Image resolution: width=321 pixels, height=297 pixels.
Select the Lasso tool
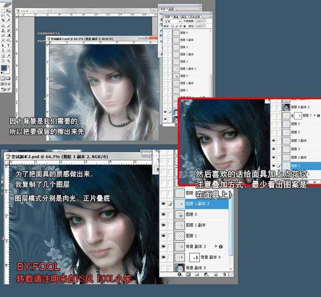pos(3,15)
